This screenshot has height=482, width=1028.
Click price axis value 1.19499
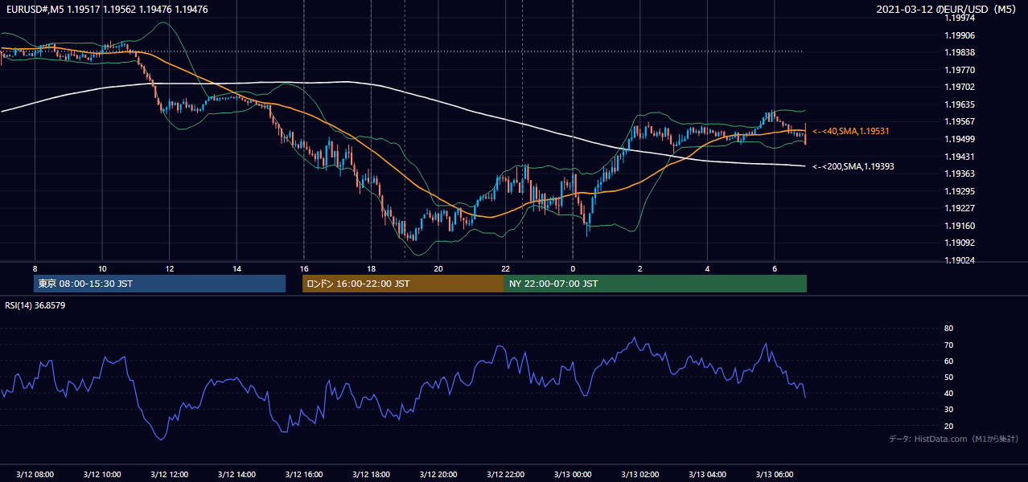click(960, 139)
